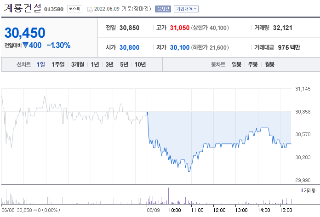
Task: Click the 30,858 price axis label
Action: [x=303, y=112]
